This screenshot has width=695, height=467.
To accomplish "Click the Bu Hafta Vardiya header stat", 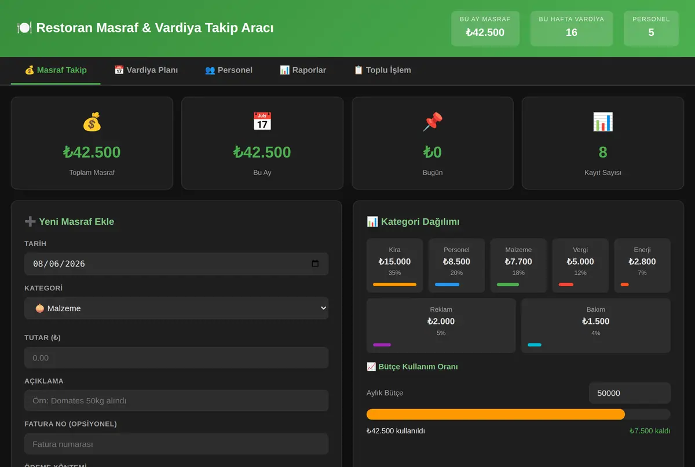I will click(572, 28).
